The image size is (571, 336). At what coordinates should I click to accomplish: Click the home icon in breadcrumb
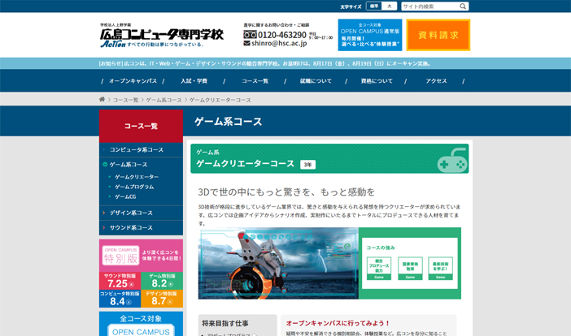[x=102, y=100]
